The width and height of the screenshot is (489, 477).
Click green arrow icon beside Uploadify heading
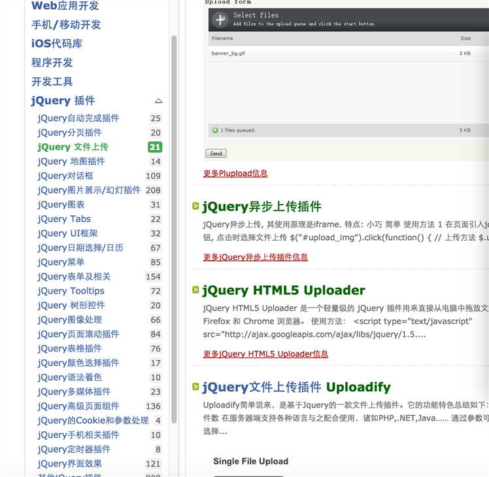195,387
